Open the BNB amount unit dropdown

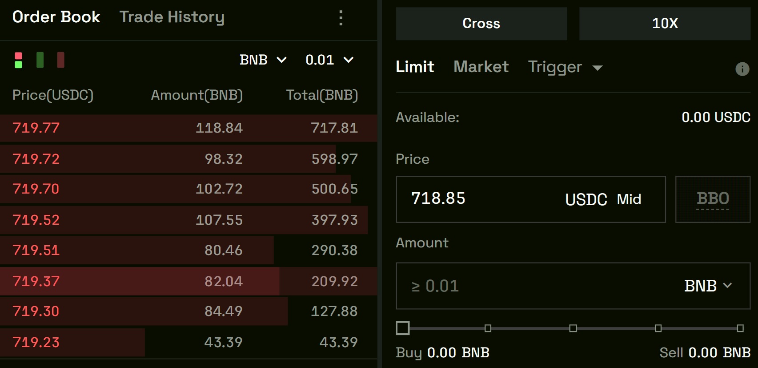click(x=708, y=286)
